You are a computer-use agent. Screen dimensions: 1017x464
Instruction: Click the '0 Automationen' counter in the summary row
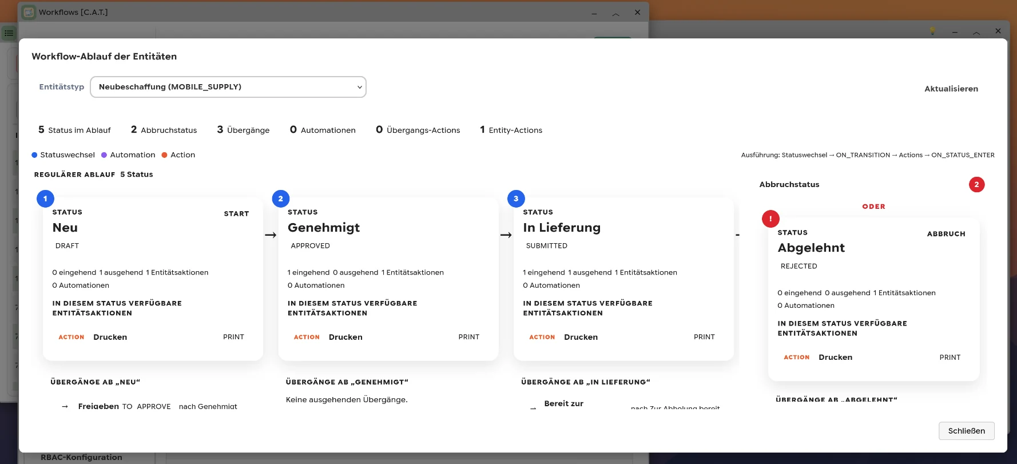(x=323, y=130)
